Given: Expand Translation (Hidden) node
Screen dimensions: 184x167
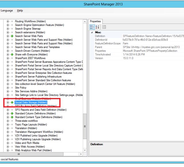Looking at the screenshot, I should pos(8,128).
